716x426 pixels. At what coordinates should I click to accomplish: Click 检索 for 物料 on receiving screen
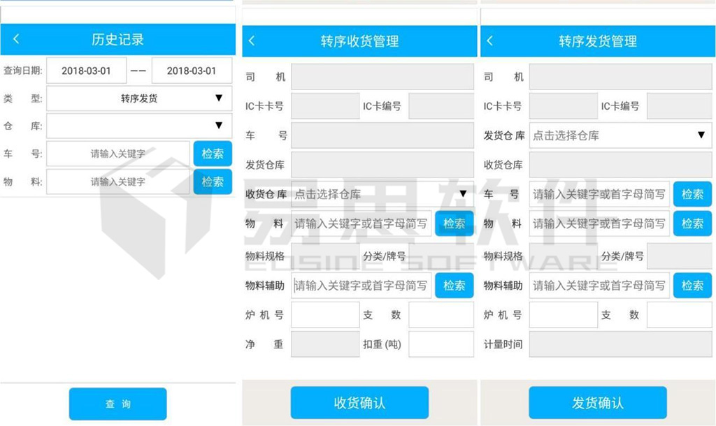pyautogui.click(x=454, y=223)
